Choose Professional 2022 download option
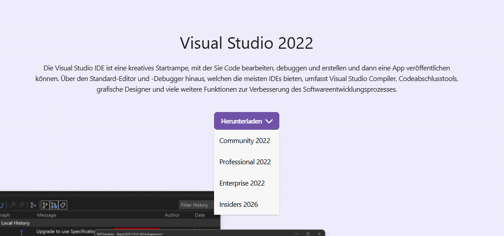Image resolution: width=504 pixels, height=236 pixels. click(245, 162)
